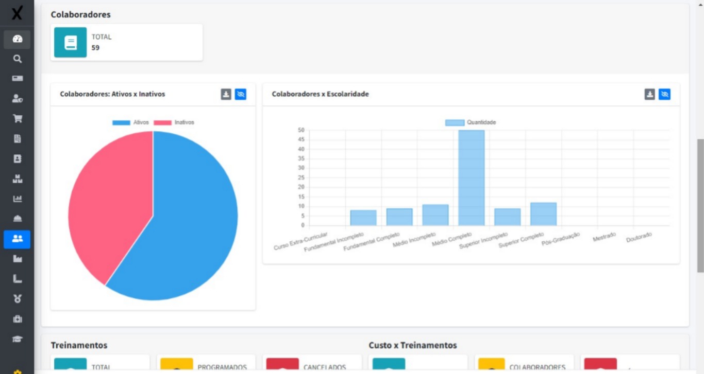Click the bar chart sidebar icon
Viewport: 704px width, 374px height.
coord(17,199)
